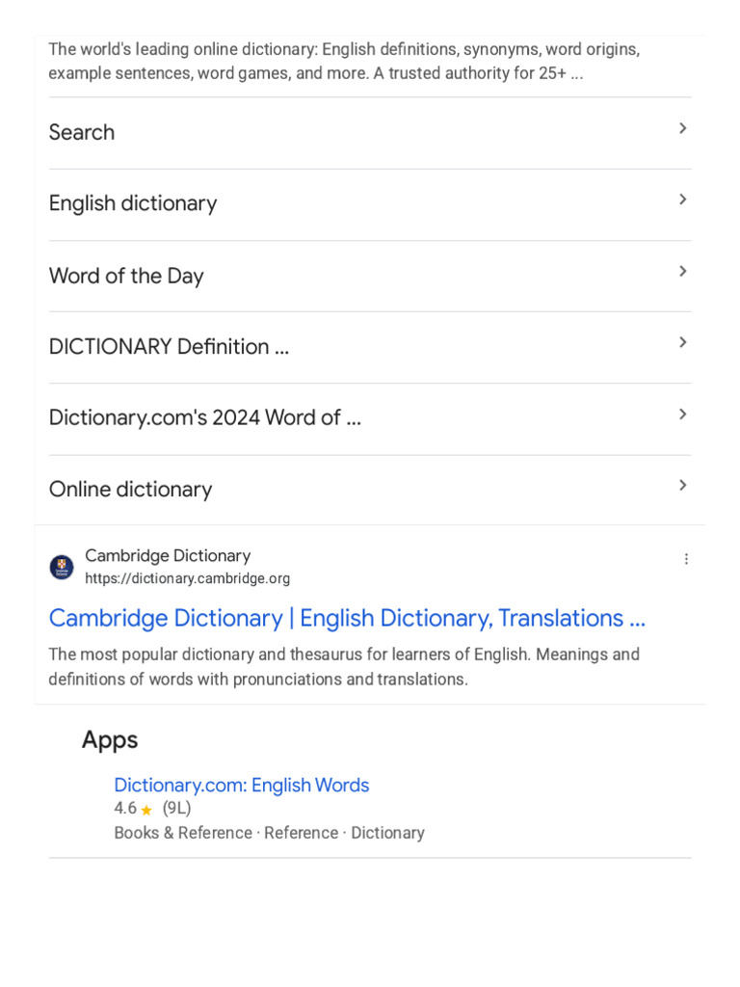Click the Cambridge Dictionary site name
The width and height of the screenshot is (740, 987).
[x=168, y=555]
